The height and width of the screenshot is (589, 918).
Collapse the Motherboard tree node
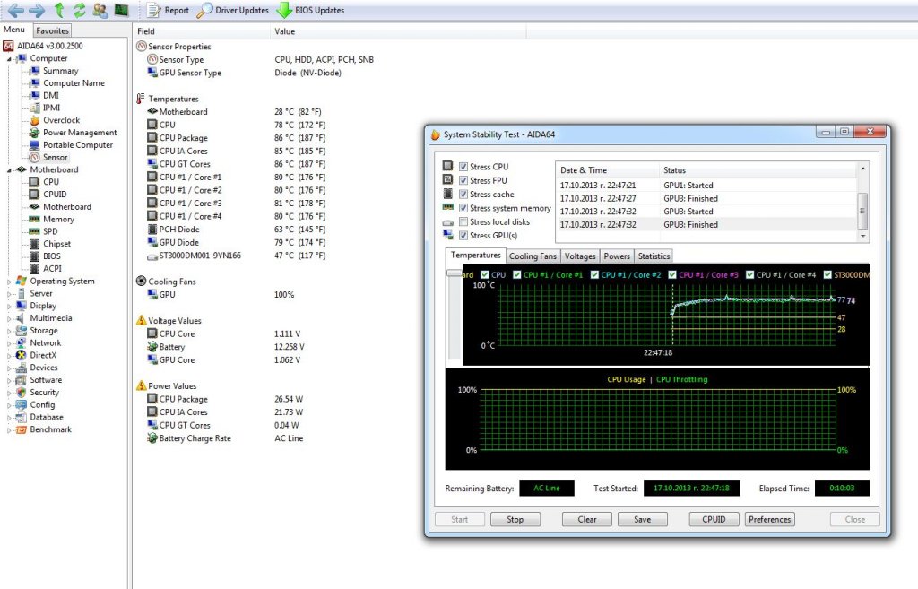(x=10, y=169)
